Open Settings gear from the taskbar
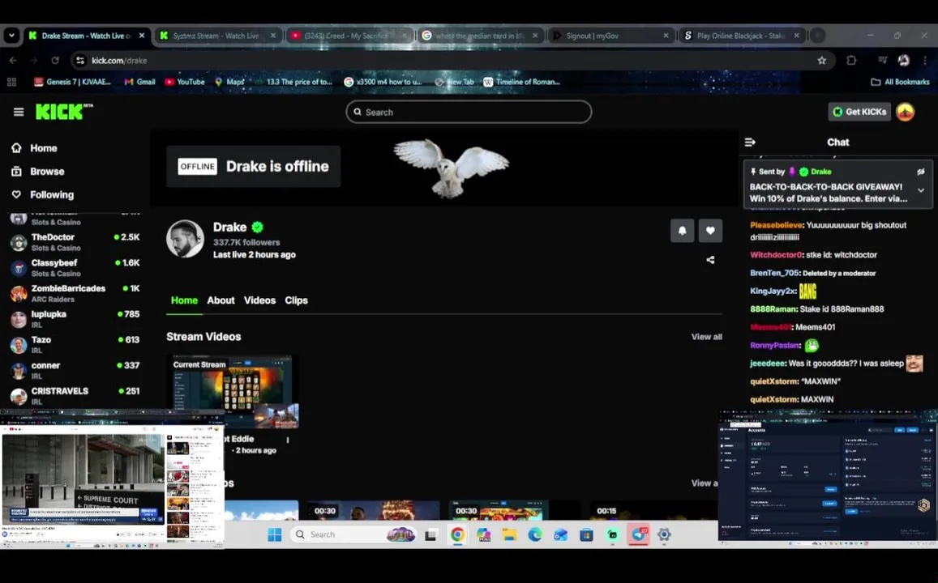This screenshot has width=938, height=583. click(664, 534)
